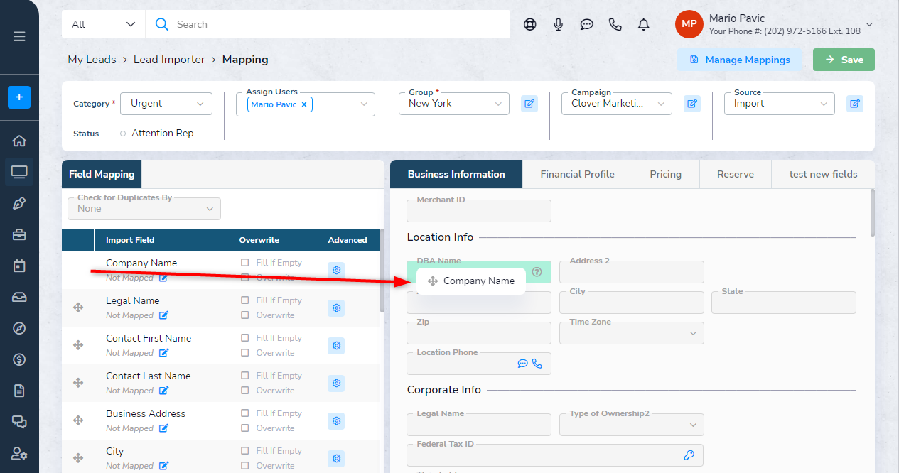Click the Merchant ID input field
This screenshot has height=473, width=899.
click(x=479, y=211)
